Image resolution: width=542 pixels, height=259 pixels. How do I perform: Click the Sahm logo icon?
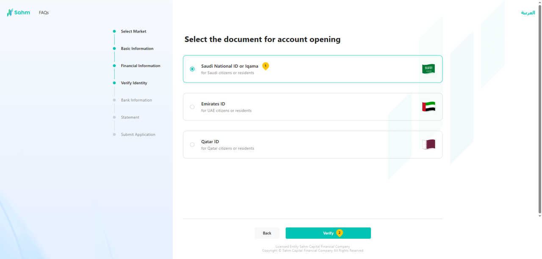[x=10, y=13]
